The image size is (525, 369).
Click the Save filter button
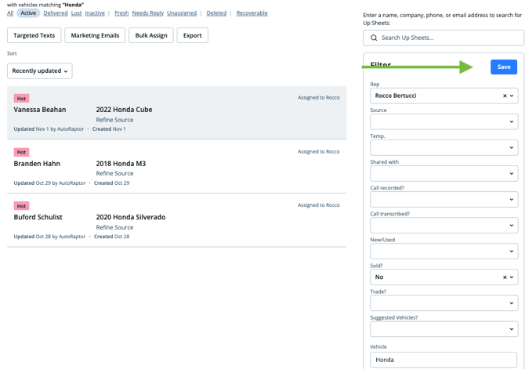coord(503,67)
